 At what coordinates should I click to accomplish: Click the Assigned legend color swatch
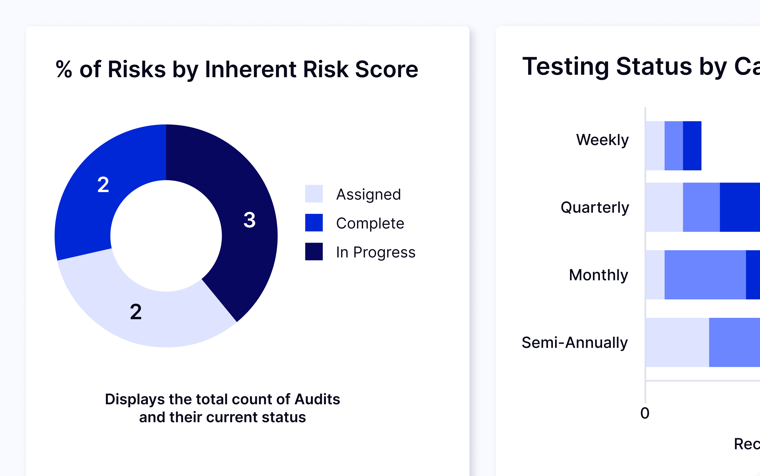314,194
